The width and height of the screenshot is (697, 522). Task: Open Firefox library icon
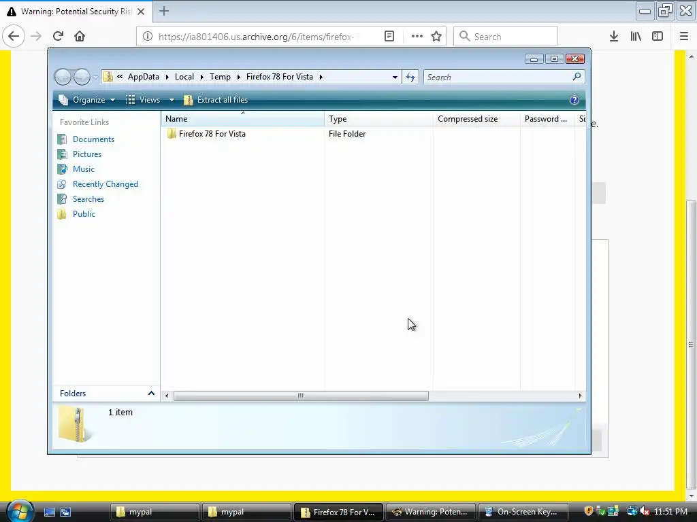click(636, 37)
